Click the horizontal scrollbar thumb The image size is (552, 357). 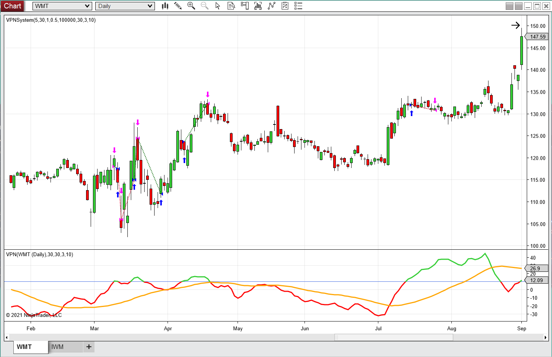pos(394,337)
